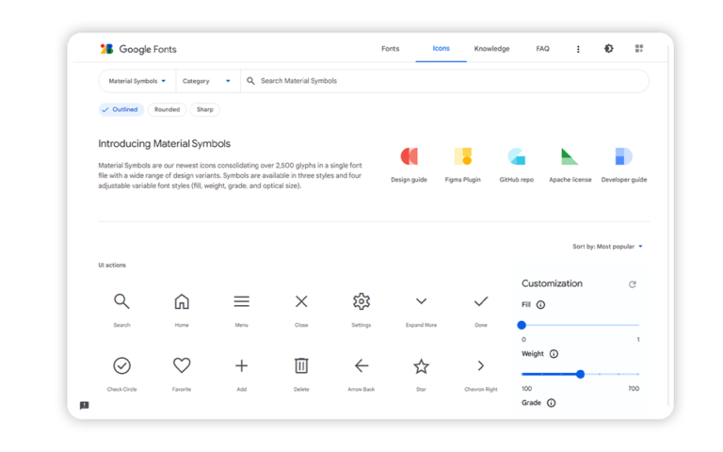Go to the Fonts tab
723x452 pixels.
click(390, 48)
